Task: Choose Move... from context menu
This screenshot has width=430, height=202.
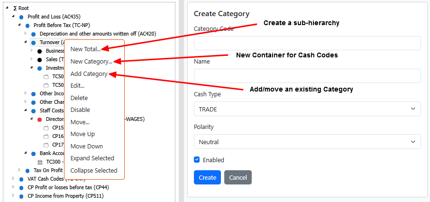Action: [80, 122]
